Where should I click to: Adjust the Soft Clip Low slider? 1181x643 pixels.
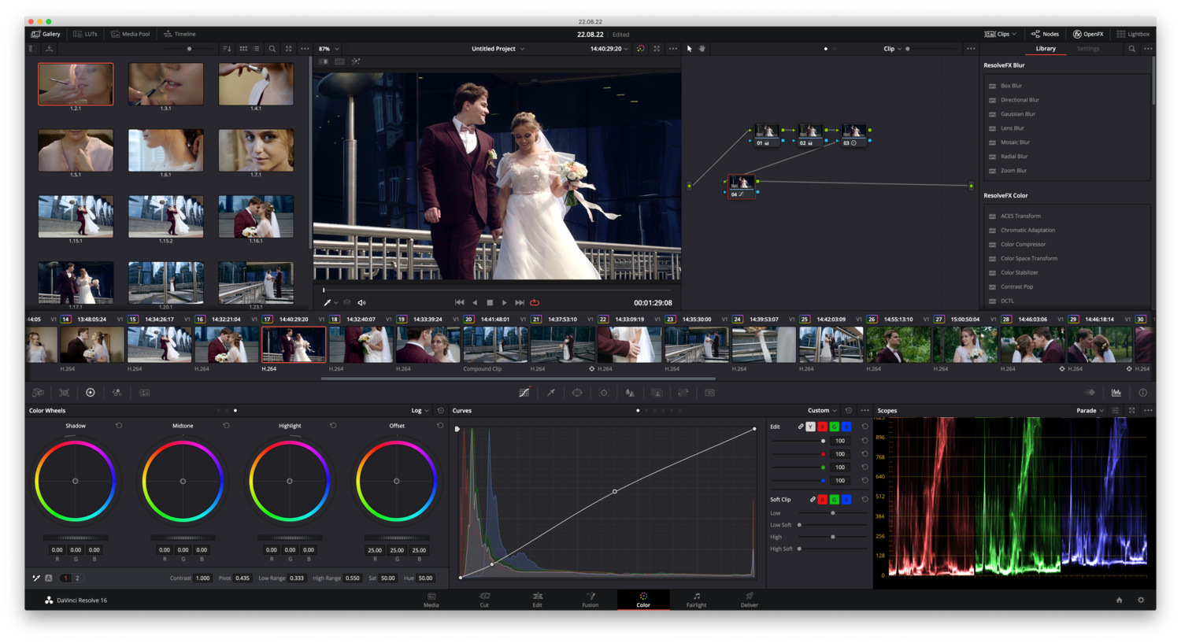[x=833, y=513]
